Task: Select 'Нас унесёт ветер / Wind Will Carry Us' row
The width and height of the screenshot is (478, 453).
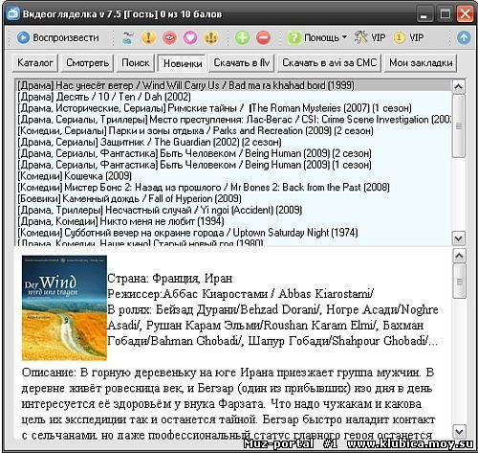Action: click(233, 85)
